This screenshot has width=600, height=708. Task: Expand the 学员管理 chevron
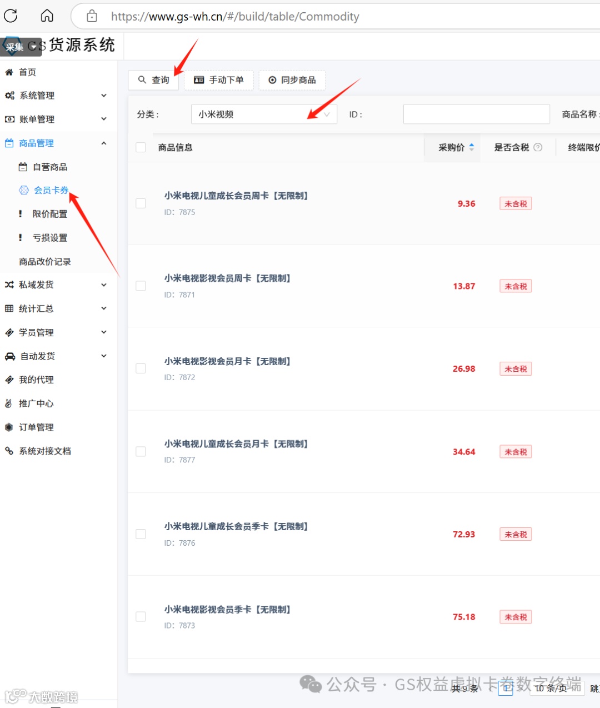pyautogui.click(x=104, y=332)
